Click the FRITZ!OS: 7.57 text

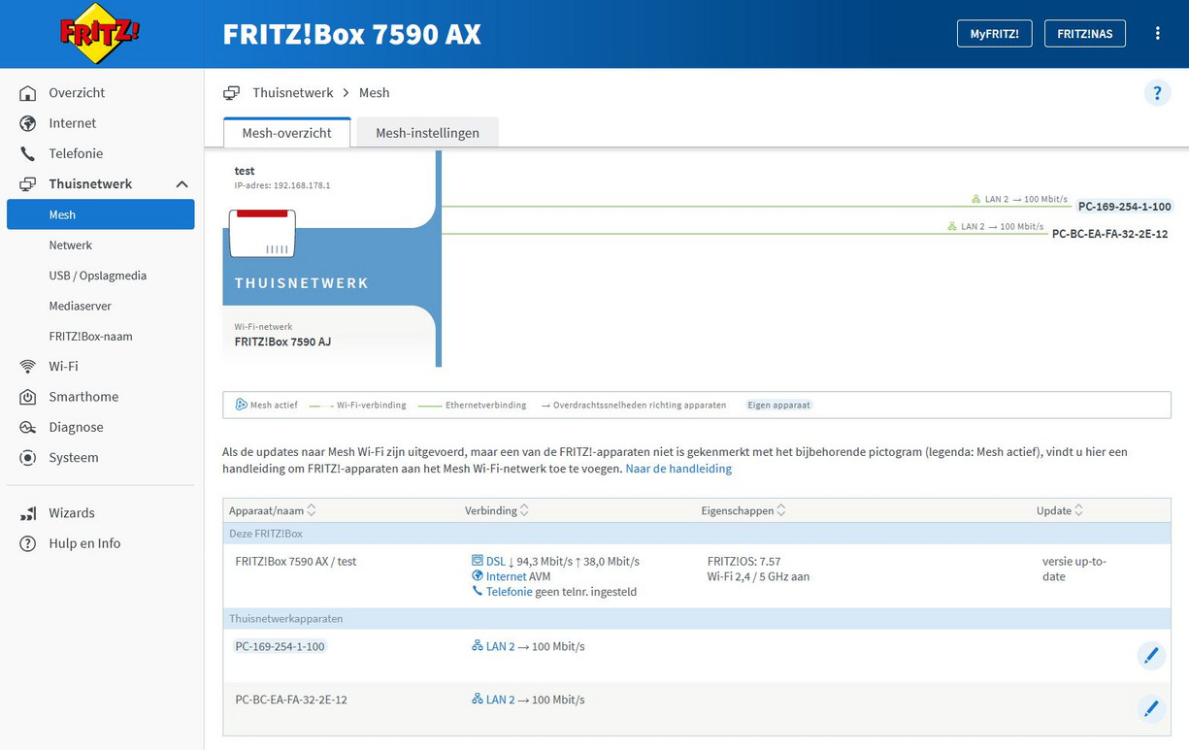[x=743, y=561]
